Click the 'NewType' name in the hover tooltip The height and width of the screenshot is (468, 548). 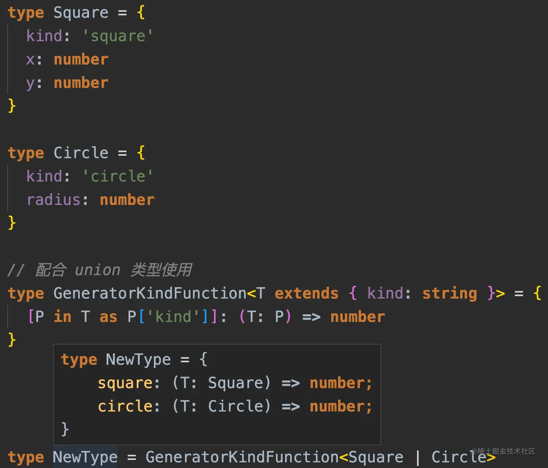click(138, 359)
